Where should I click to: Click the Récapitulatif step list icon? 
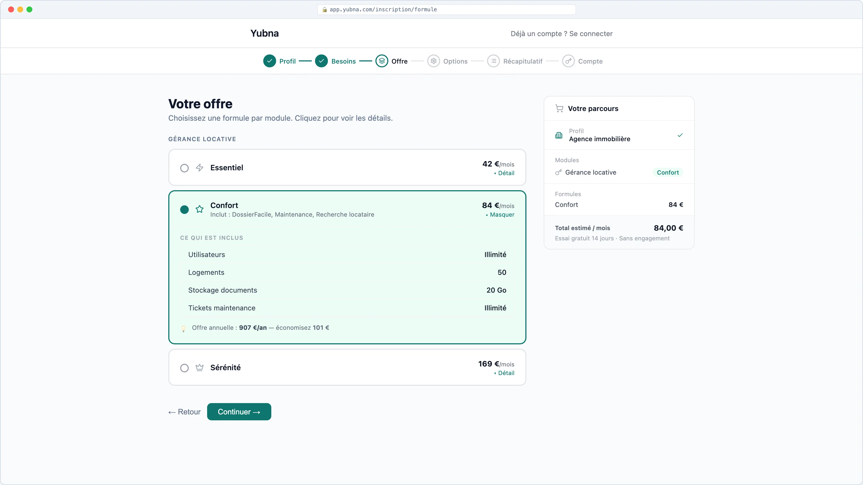tap(494, 61)
